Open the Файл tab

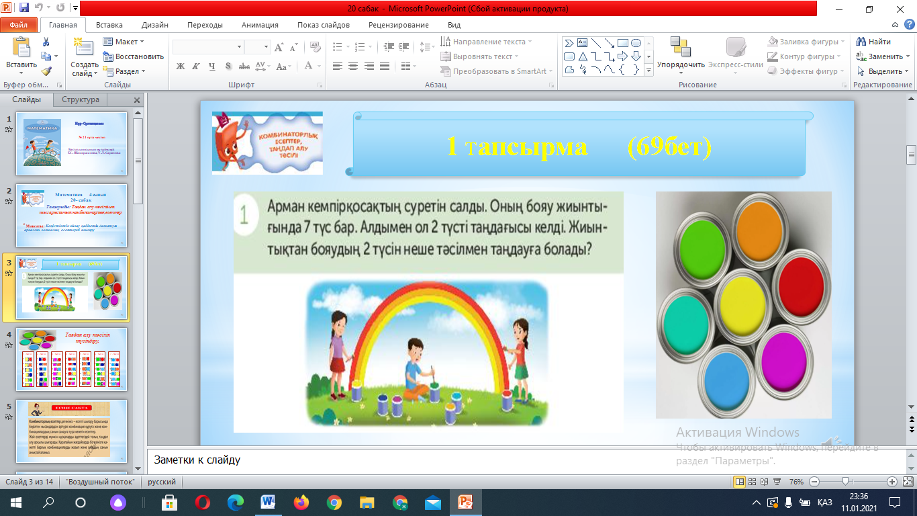[x=18, y=25]
